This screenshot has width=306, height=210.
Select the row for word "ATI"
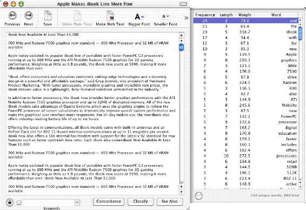[x=245, y=100]
